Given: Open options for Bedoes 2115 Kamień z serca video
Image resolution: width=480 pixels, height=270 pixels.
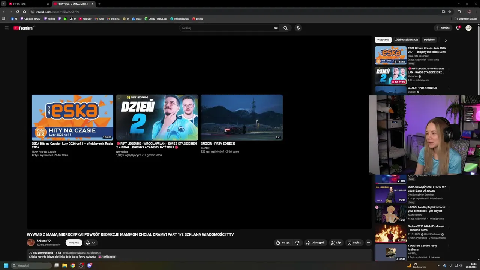Looking at the screenshot, I should (x=448, y=227).
